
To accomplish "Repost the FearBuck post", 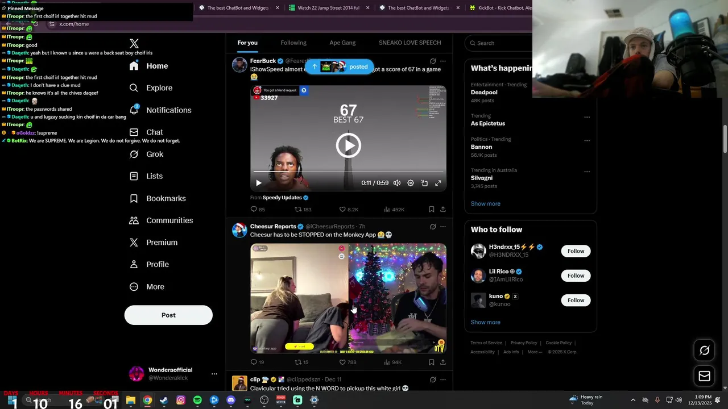I will (x=303, y=210).
